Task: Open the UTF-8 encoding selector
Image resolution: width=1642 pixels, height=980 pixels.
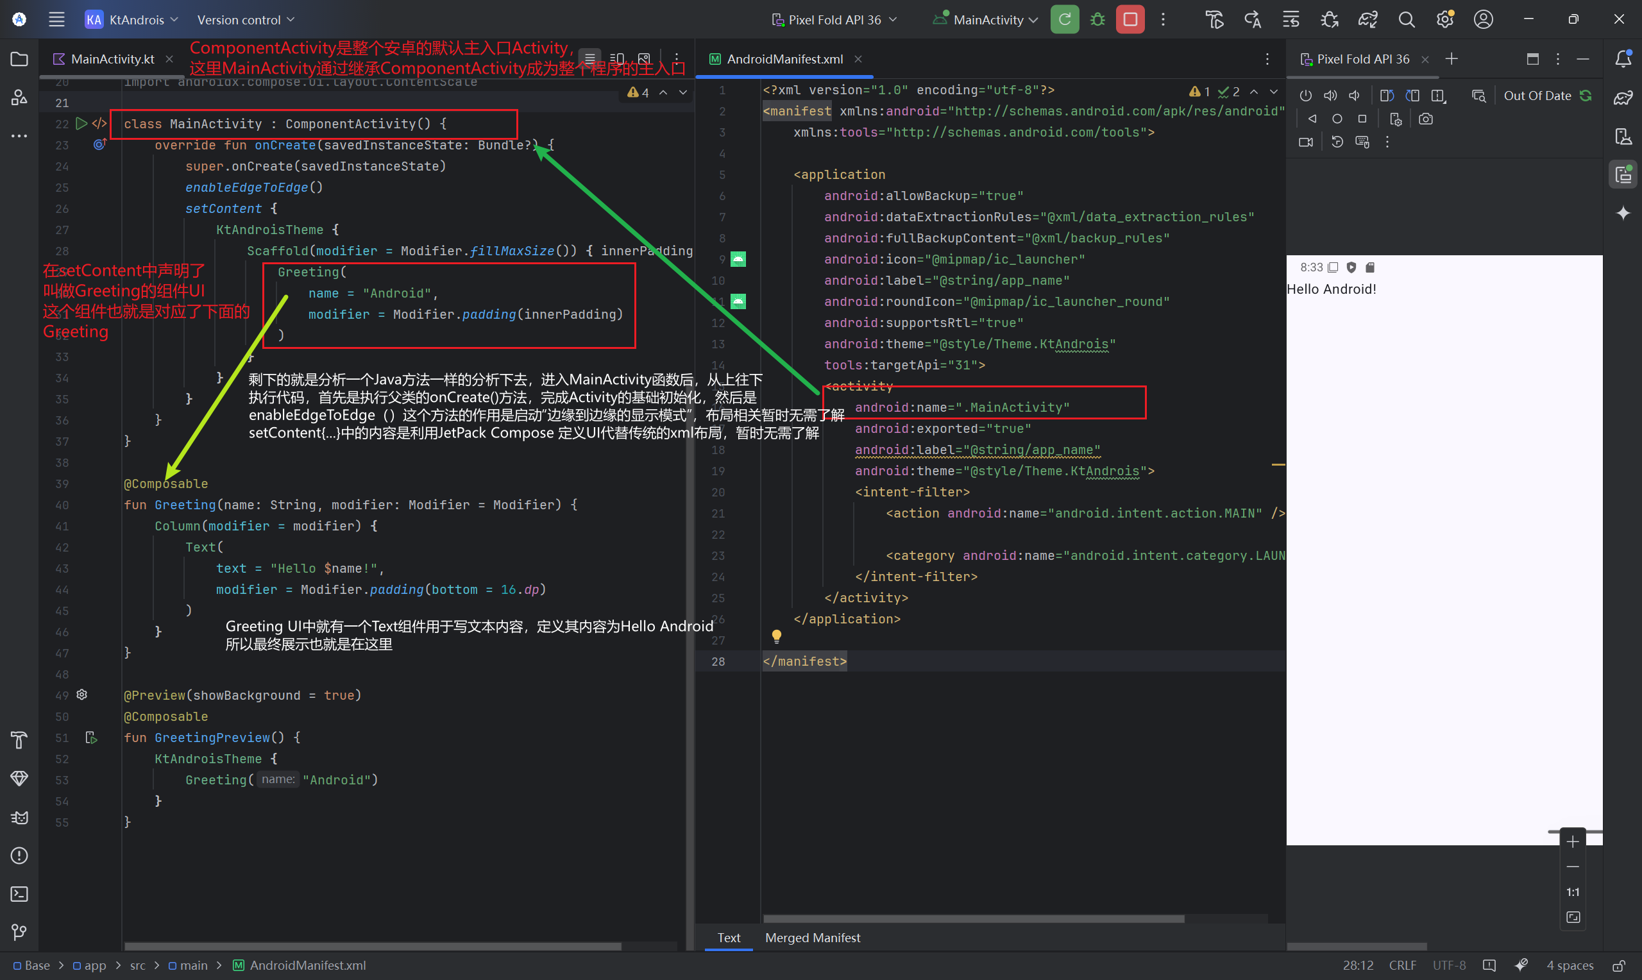Action: pyautogui.click(x=1448, y=965)
